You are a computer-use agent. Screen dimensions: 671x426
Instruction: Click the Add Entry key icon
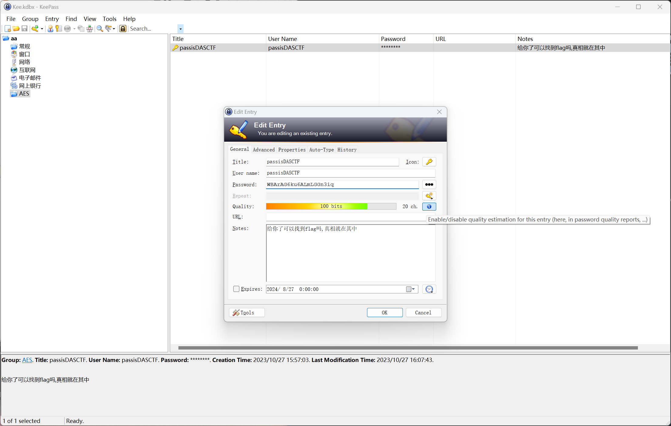pos(35,29)
